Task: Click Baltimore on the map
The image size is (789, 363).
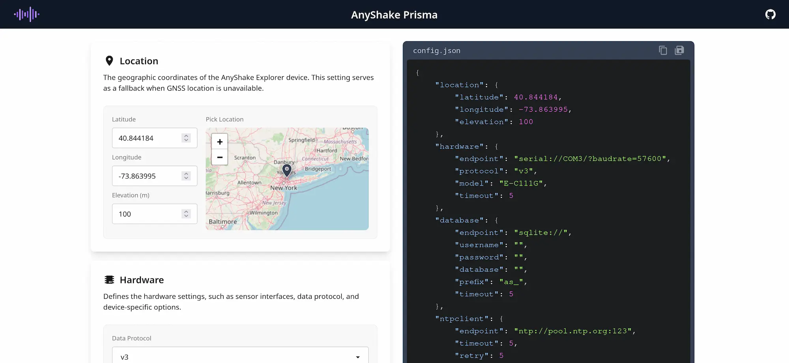Action: pos(223,222)
